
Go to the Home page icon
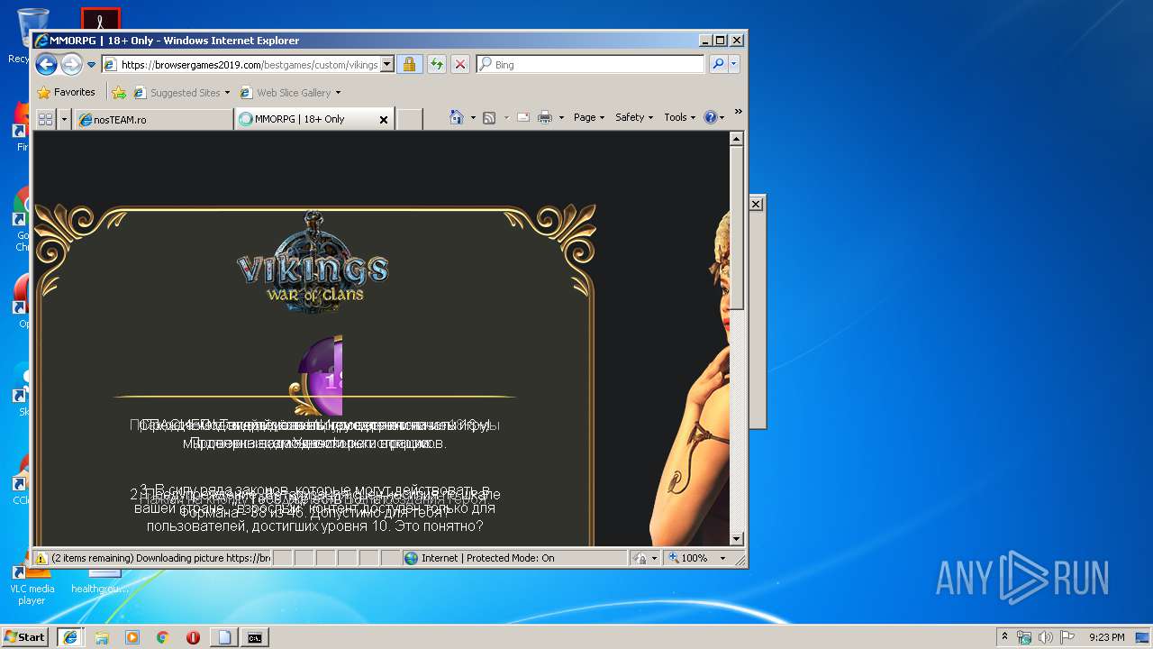pos(457,117)
